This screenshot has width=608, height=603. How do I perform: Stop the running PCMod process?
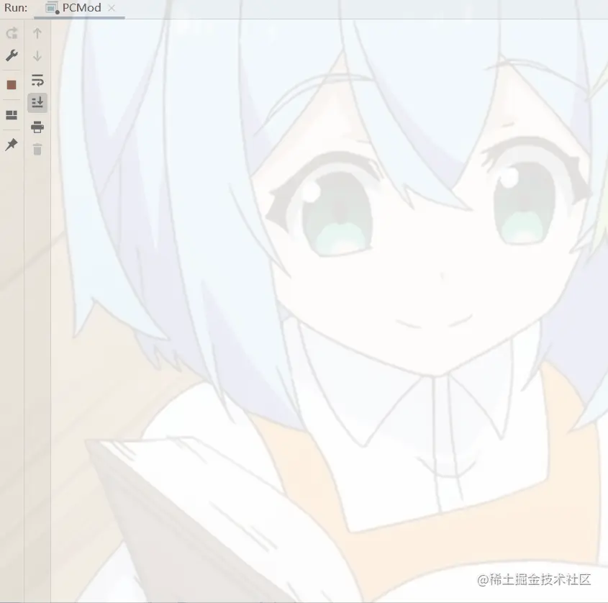click(12, 85)
